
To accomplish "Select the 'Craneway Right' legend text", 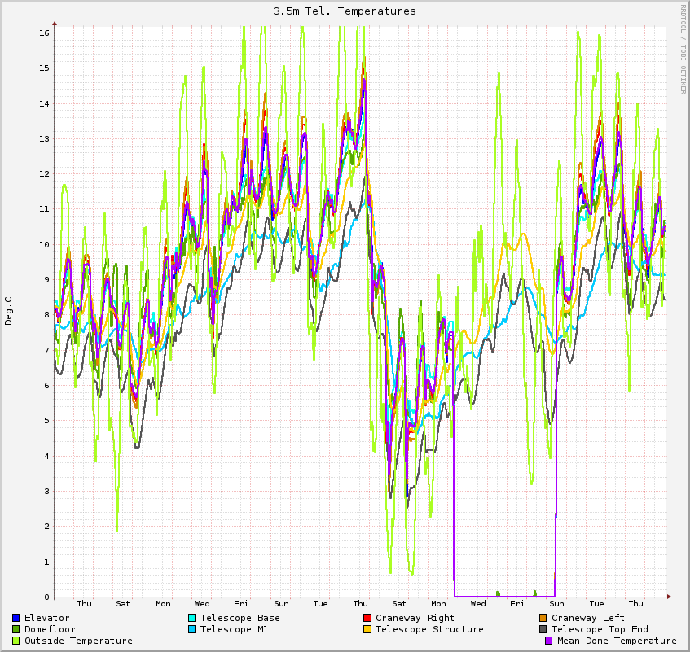I will click(415, 618).
